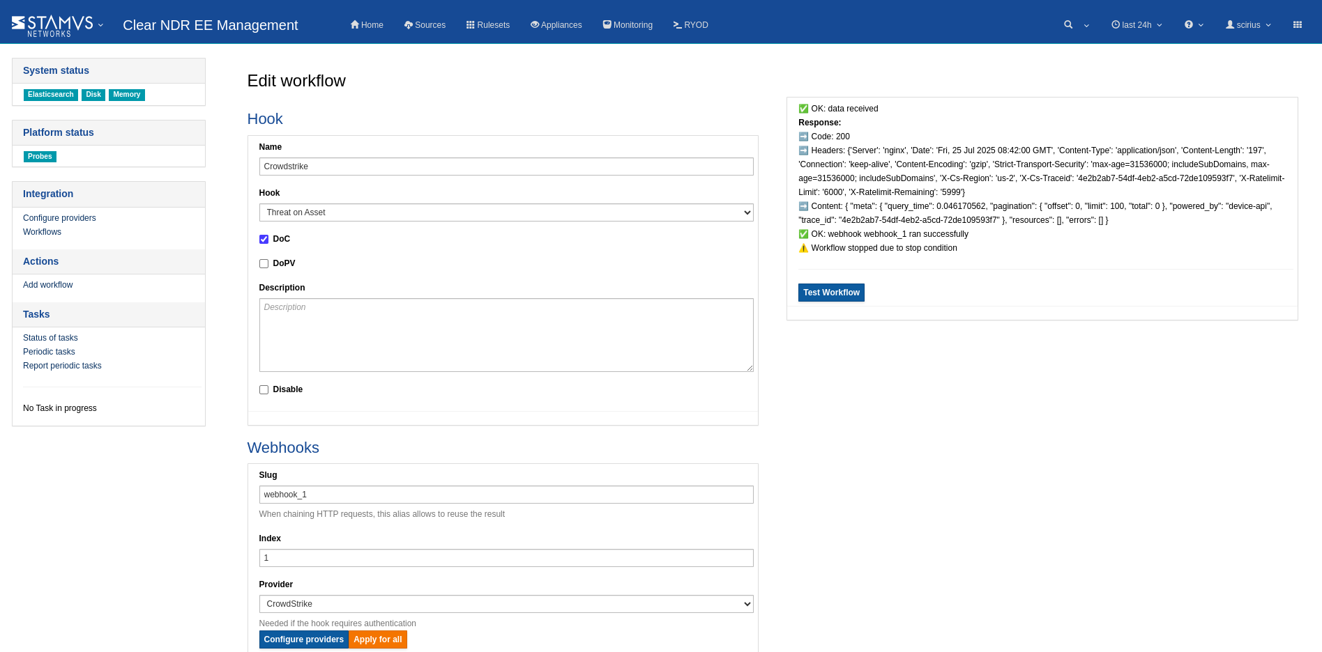The height and width of the screenshot is (652, 1322).
Task: Expand the Provider dropdown showing CrowdStrike
Action: pyautogui.click(x=506, y=604)
